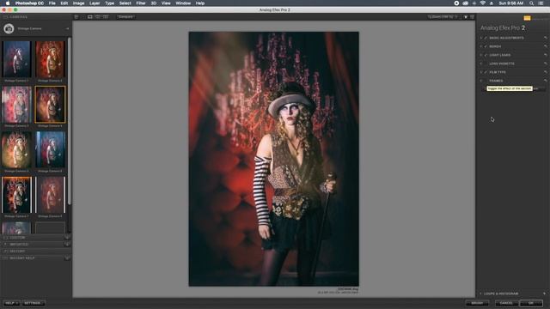The height and width of the screenshot is (309, 550).
Task: Reset the Film Type section arrow icon
Action: coord(546,72)
